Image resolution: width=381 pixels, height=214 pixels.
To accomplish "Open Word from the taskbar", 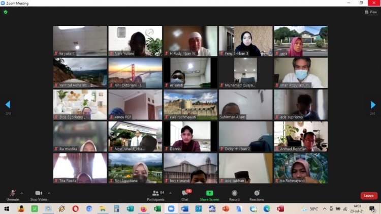I will click(x=185, y=208).
